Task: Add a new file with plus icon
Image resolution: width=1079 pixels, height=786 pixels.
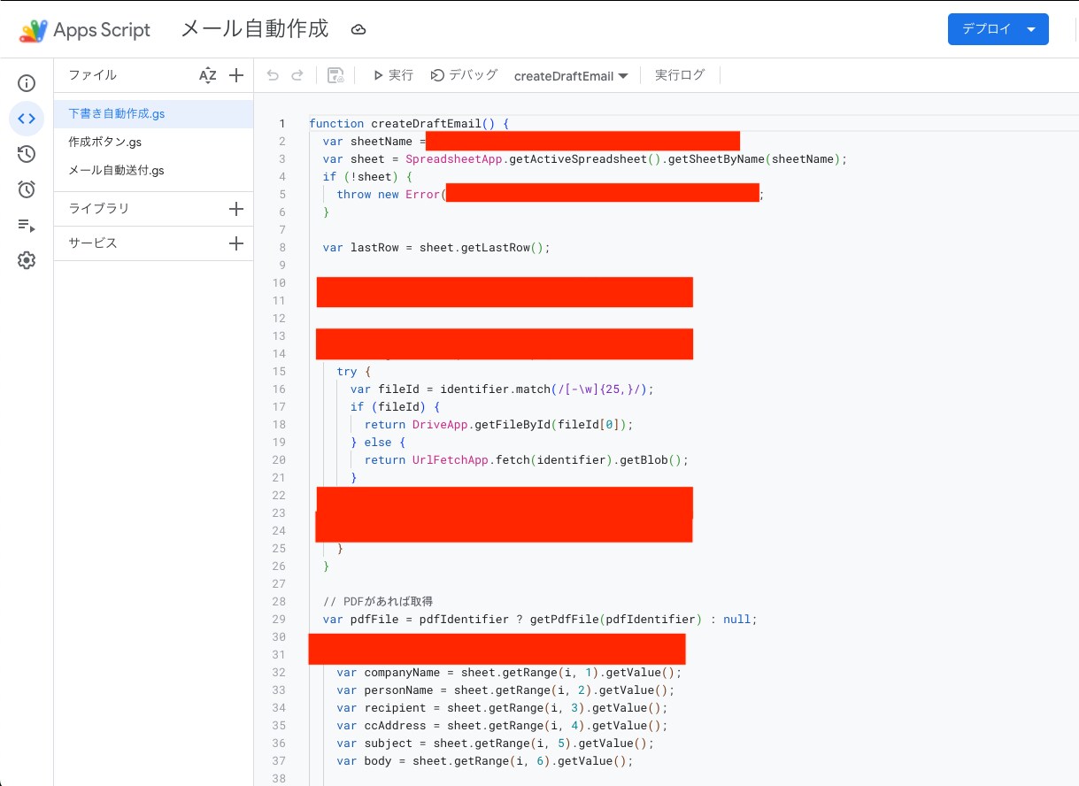Action: point(236,75)
